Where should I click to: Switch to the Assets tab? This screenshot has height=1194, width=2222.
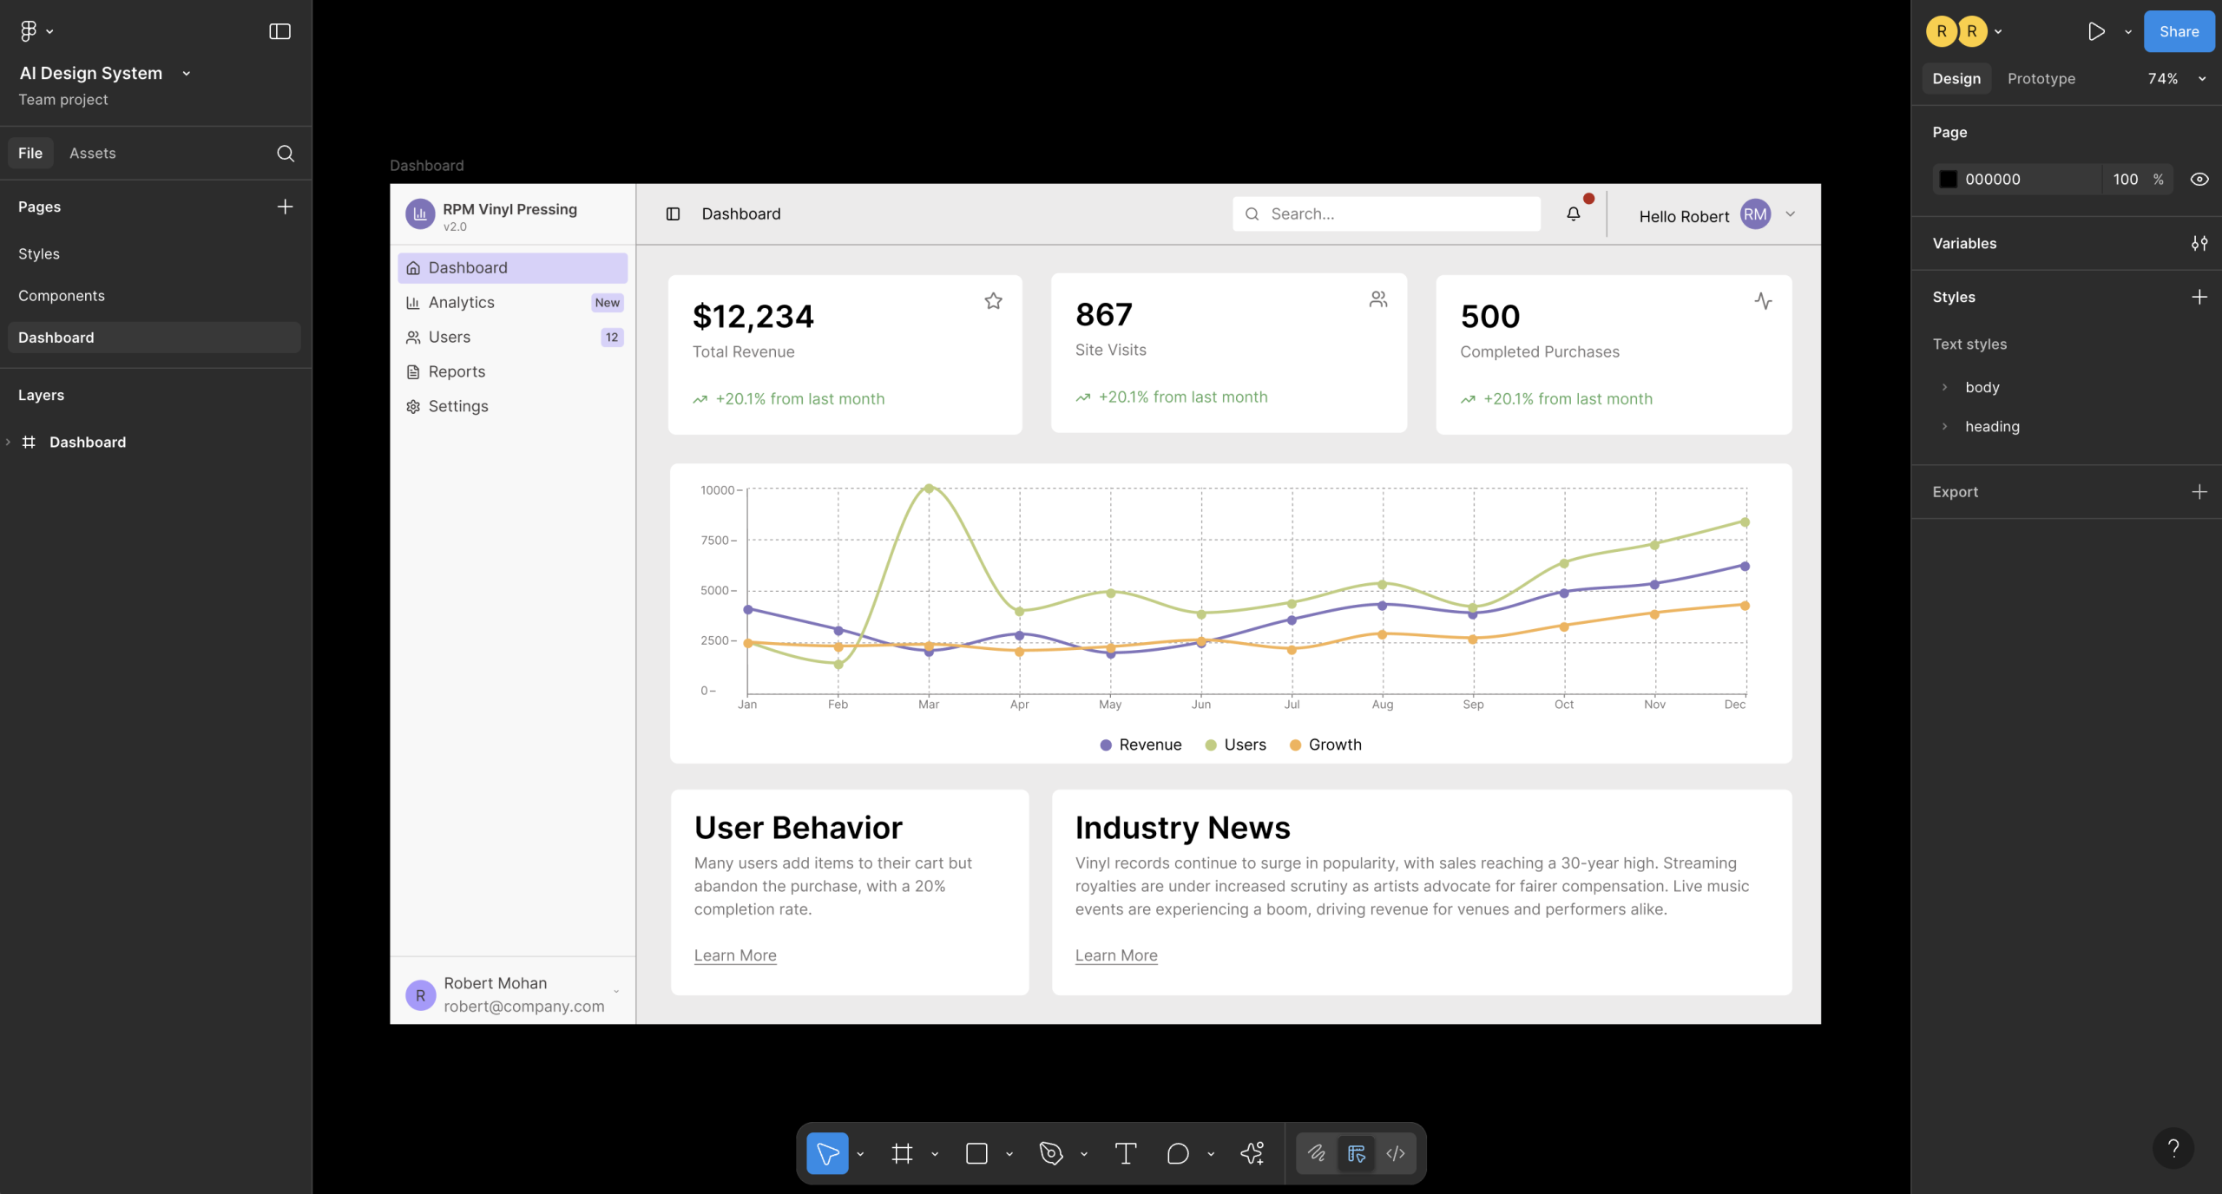coord(92,154)
